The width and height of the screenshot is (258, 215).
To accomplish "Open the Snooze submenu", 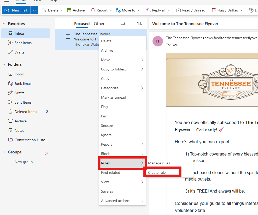I will pyautogui.click(x=122, y=126).
